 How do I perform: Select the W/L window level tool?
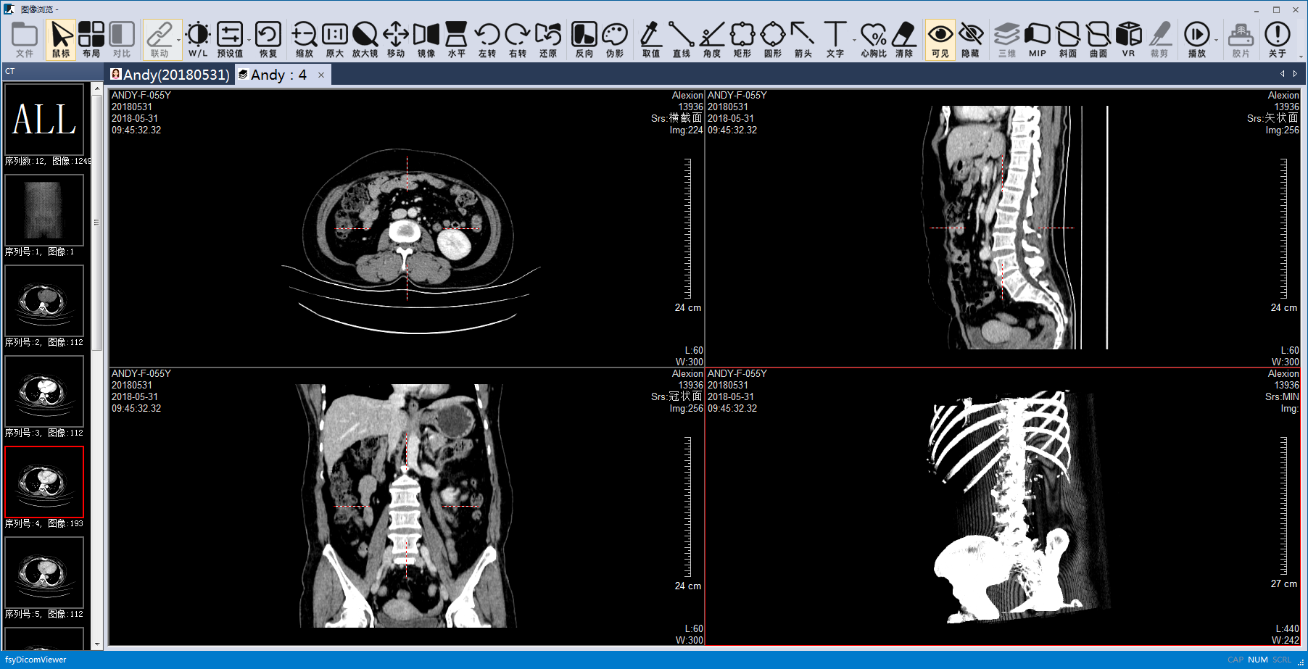pos(197,40)
